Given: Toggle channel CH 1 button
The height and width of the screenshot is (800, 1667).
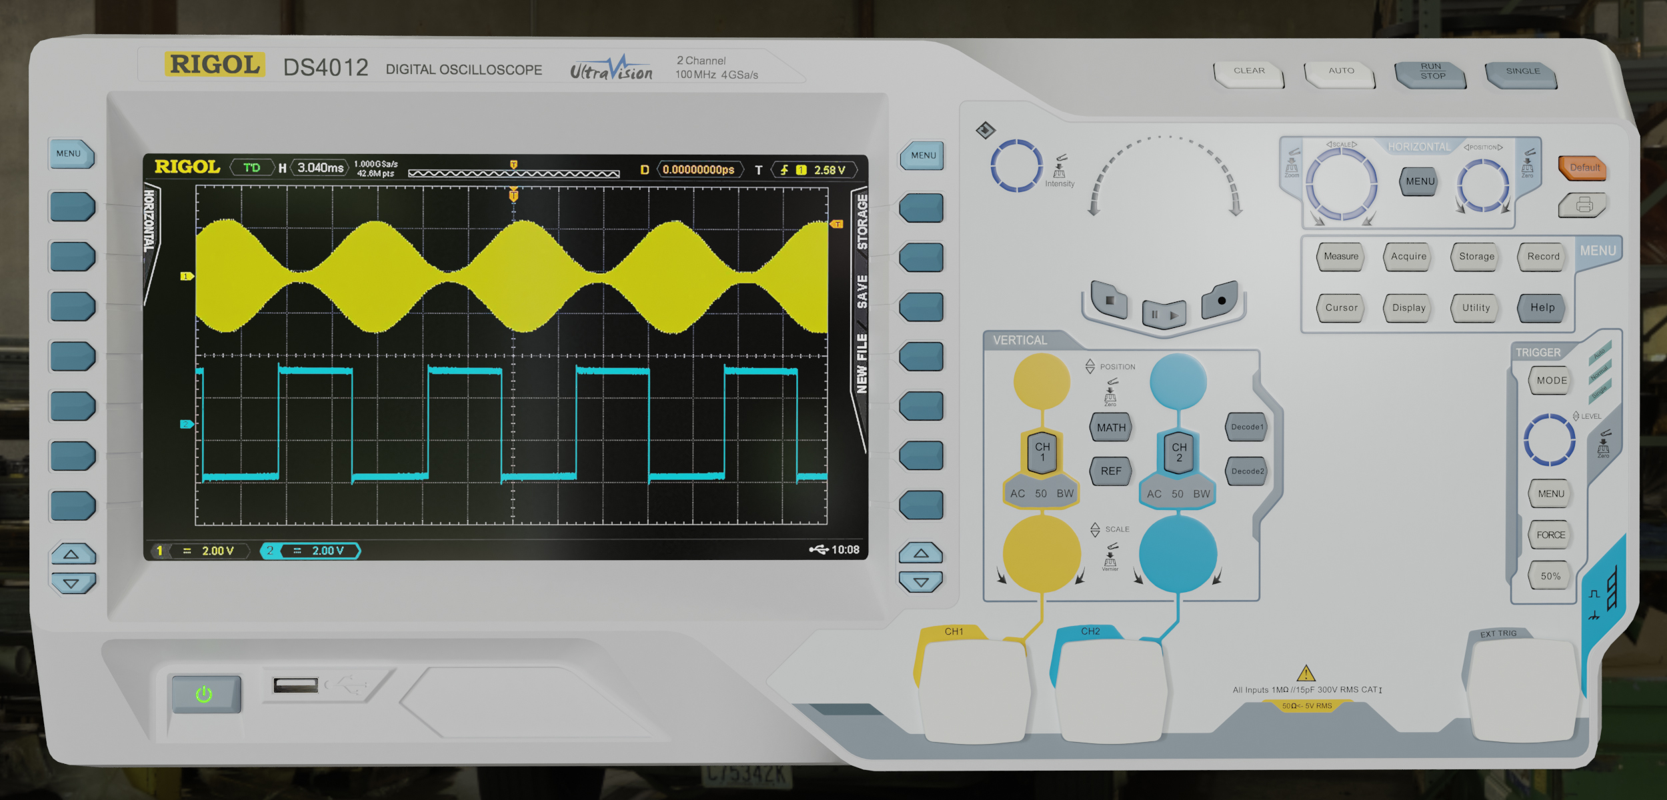Looking at the screenshot, I should pyautogui.click(x=1042, y=452).
